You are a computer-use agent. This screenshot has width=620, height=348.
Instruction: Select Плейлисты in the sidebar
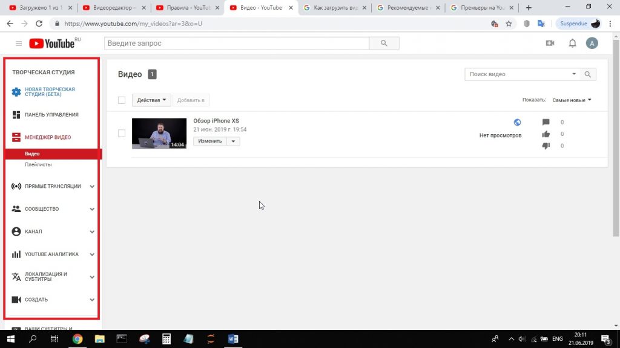38,164
